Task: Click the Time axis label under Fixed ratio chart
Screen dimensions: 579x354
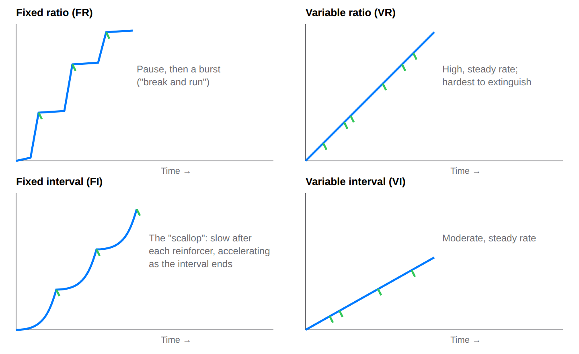Action: [176, 171]
